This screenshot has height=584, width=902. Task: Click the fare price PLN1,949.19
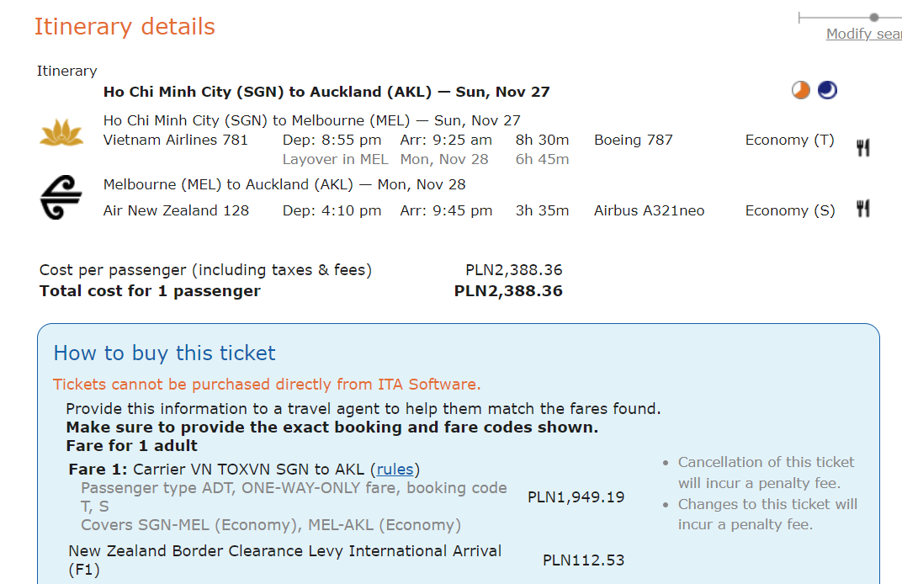tap(576, 497)
